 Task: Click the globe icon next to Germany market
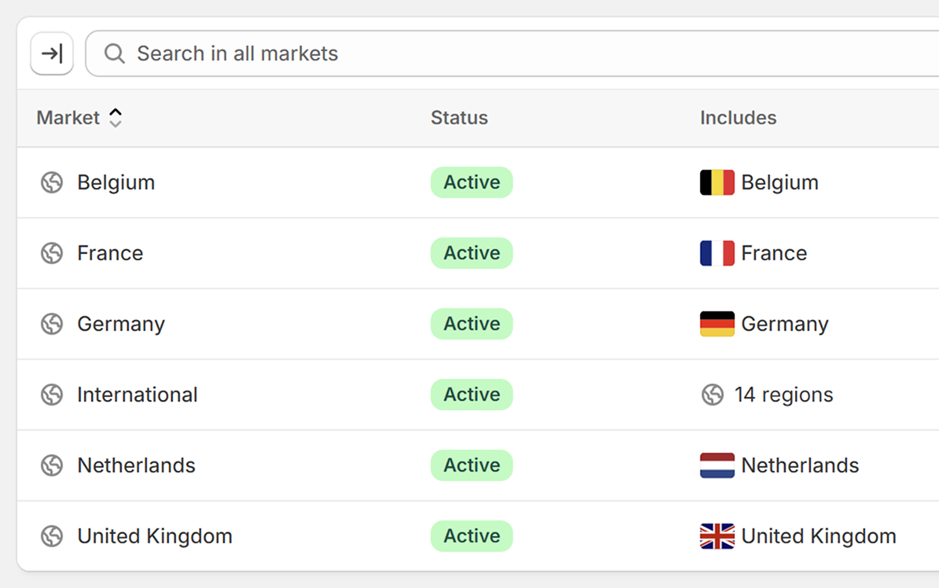pyautogui.click(x=51, y=323)
